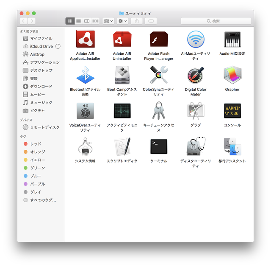Image resolution: width=271 pixels, height=267 pixels.
Task: Click the iCloud Drive sync progress indicator
Action: 58,46
